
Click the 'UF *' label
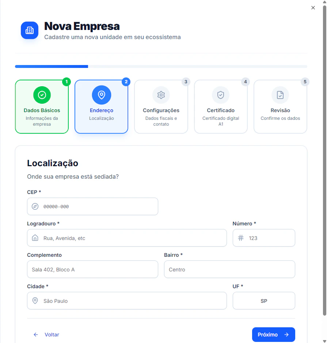point(238,286)
